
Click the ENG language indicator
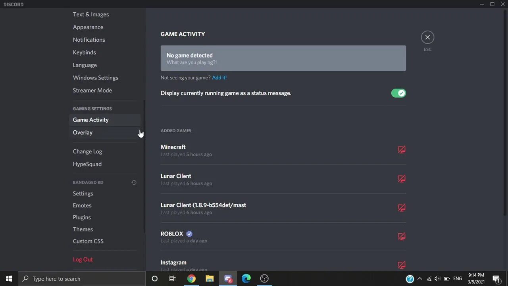pos(458,279)
